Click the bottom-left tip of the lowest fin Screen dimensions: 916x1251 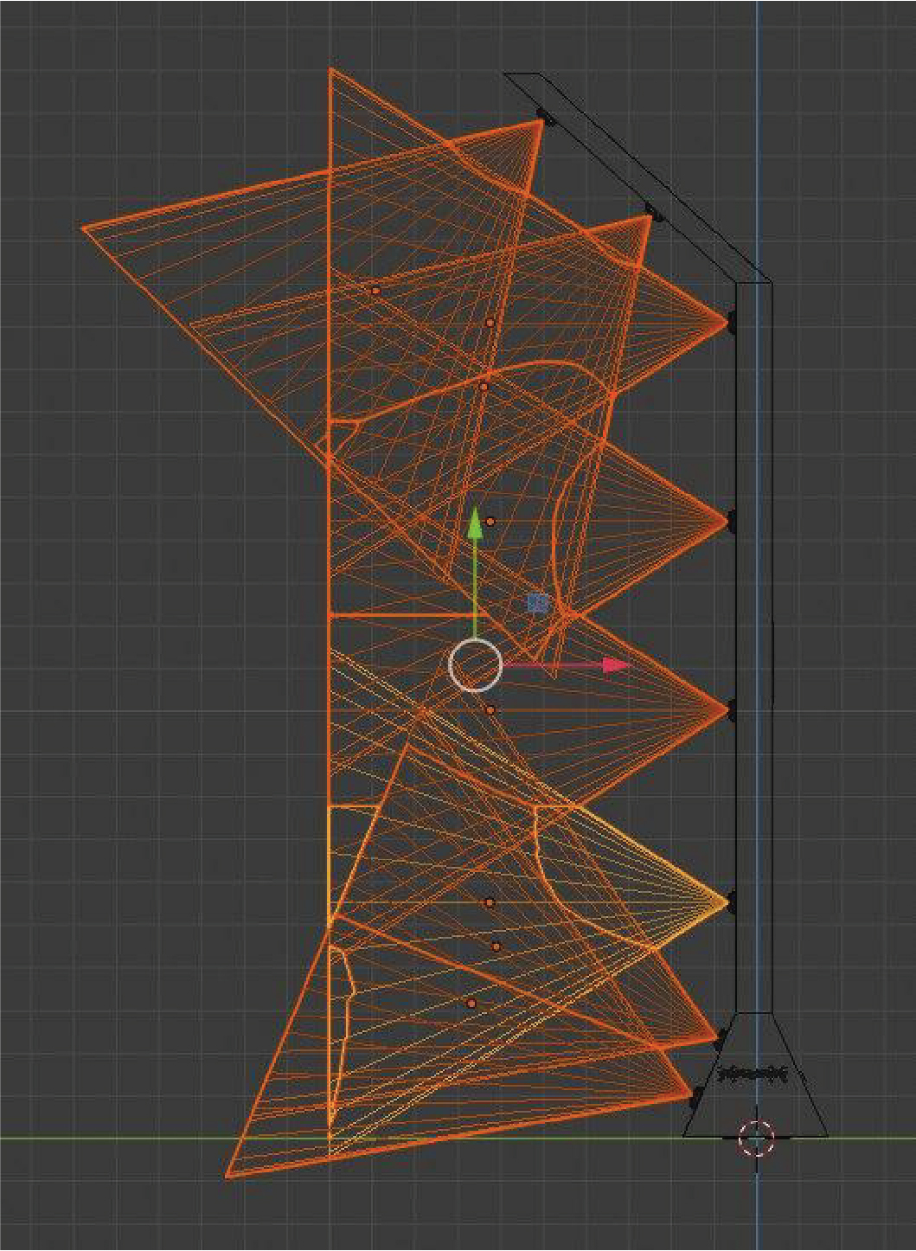pyautogui.click(x=228, y=1176)
